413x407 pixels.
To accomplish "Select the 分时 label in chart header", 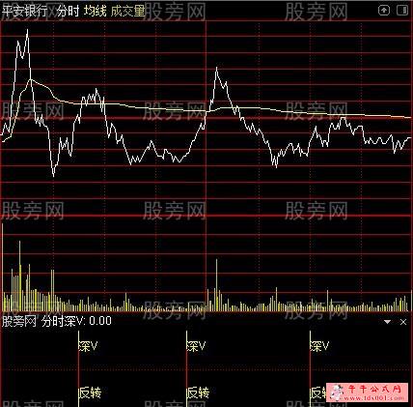I will pos(68,12).
